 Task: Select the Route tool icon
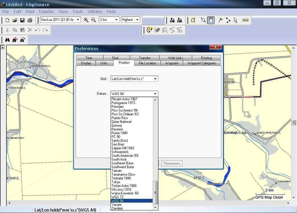[x=228, y=20]
